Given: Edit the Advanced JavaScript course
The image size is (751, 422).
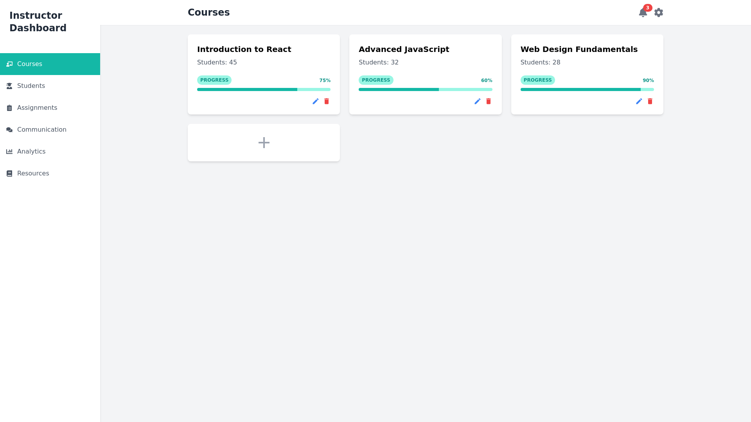Looking at the screenshot, I should [478, 101].
